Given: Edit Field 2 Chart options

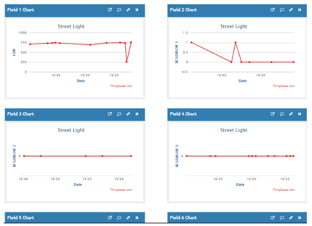Looking at the screenshot, I should pyautogui.click(x=291, y=10).
